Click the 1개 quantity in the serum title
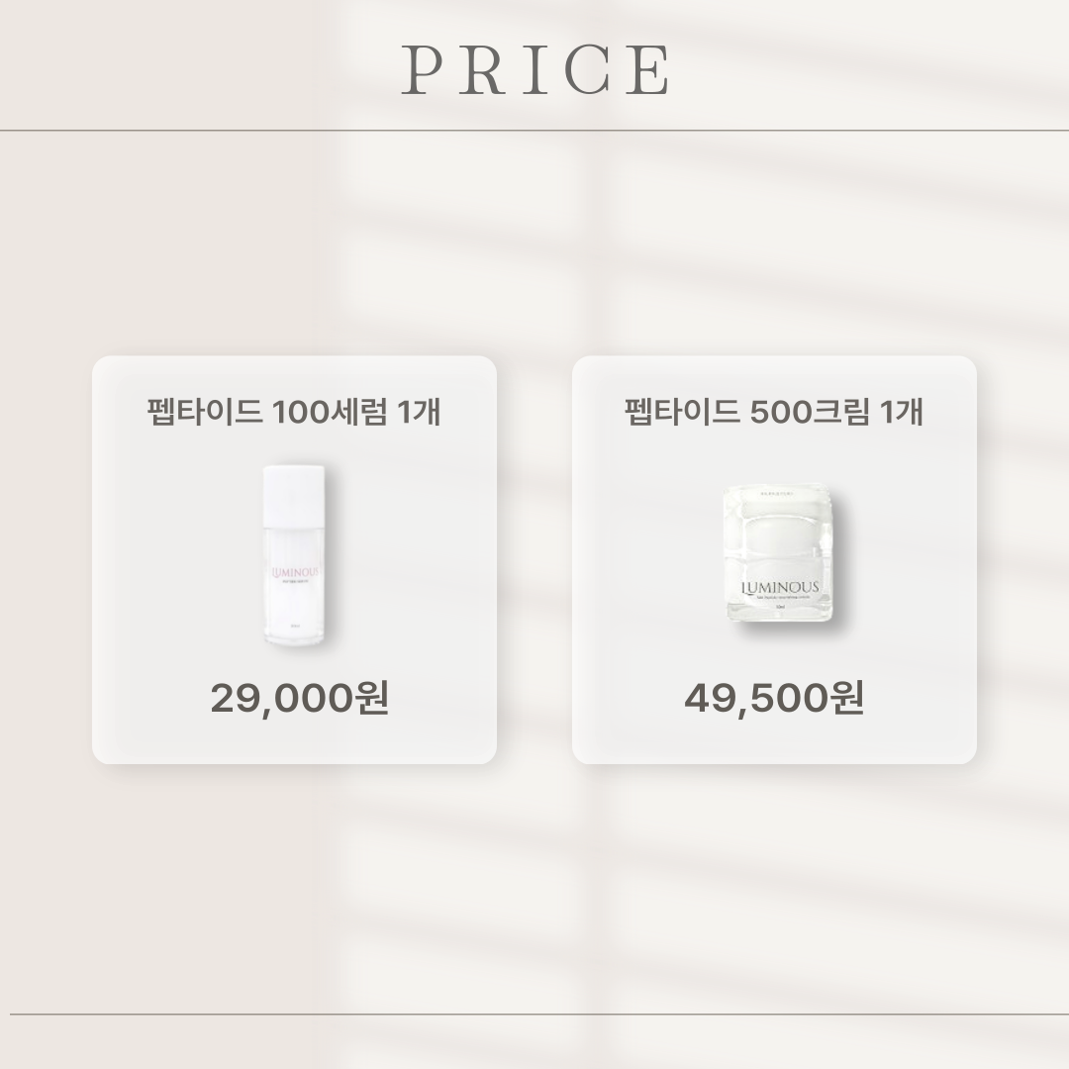Screen dimensions: 1069x1069 pos(419,412)
